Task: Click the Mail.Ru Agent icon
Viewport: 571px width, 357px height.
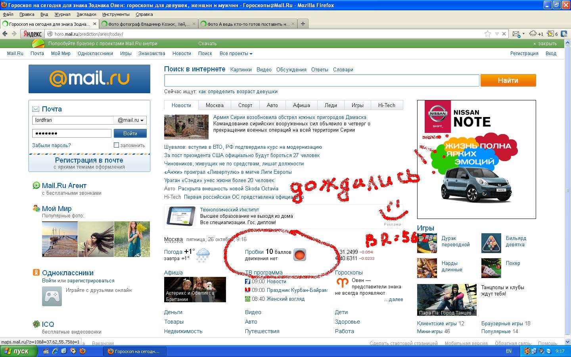Action: click(x=36, y=185)
